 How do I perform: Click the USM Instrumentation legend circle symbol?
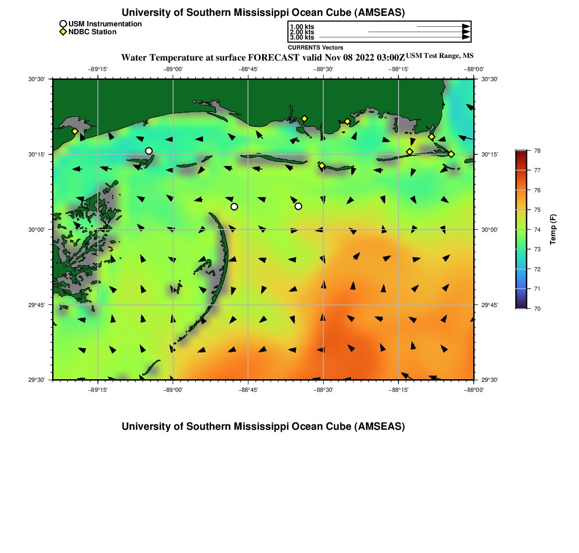(x=63, y=24)
